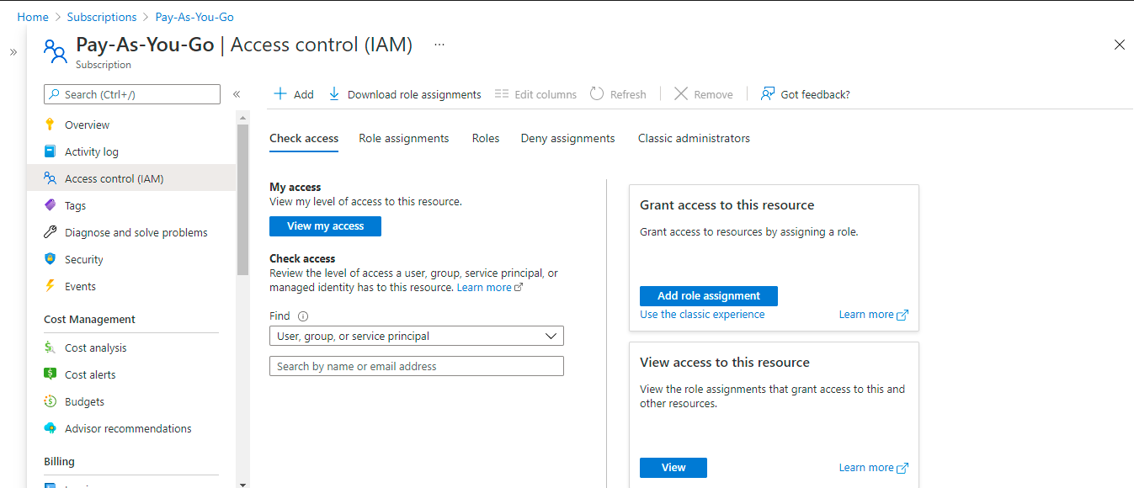Click the Refresh circular arrow icon
The width and height of the screenshot is (1134, 488).
597,93
